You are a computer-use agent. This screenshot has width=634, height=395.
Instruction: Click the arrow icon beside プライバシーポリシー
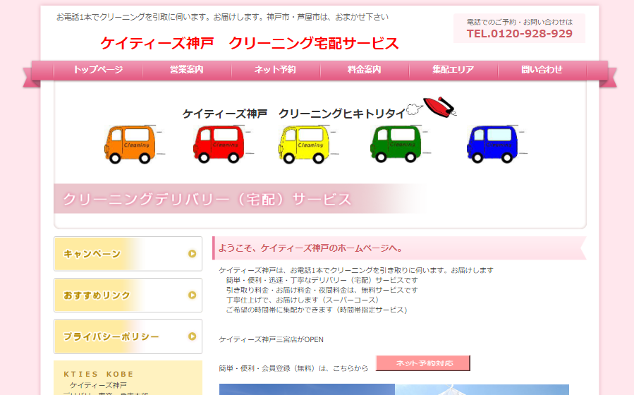[192, 336]
